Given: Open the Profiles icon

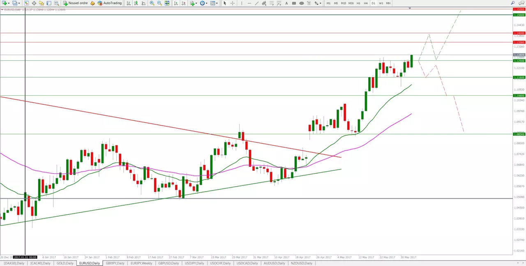Looking at the screenshot, I should pyautogui.click(x=15, y=3).
